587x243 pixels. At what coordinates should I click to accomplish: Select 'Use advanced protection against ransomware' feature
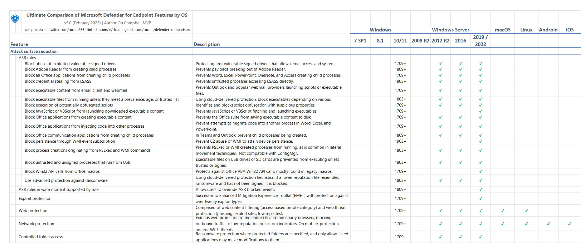coord(66,180)
